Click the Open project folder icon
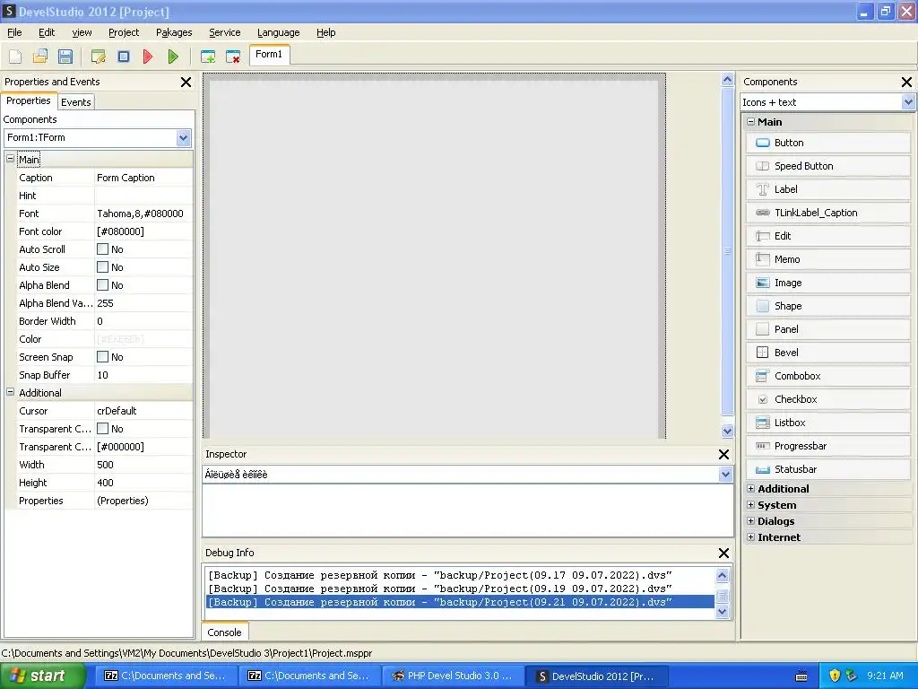Screen dimensions: 918x689 point(40,57)
